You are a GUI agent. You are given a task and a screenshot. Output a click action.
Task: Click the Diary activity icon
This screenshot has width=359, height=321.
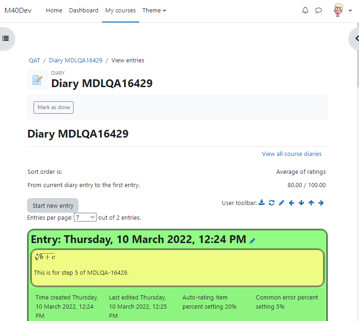(x=37, y=80)
